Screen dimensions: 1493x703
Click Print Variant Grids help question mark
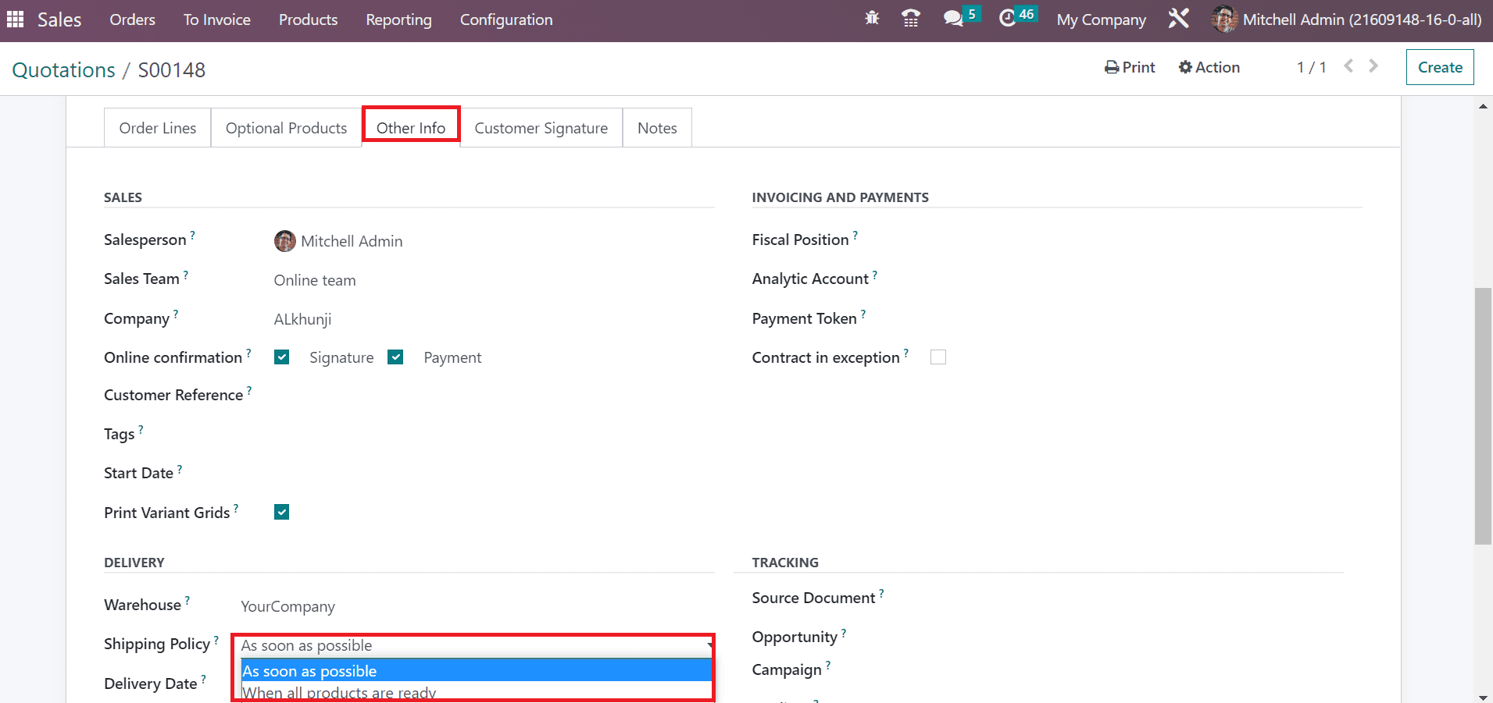(236, 508)
